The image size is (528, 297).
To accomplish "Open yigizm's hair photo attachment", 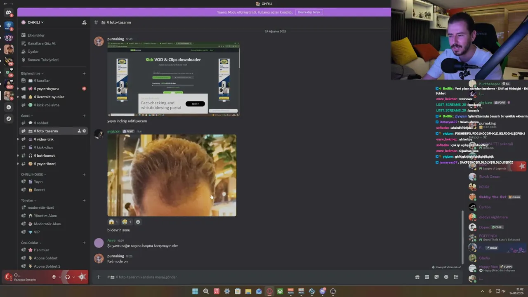I will click(172, 175).
